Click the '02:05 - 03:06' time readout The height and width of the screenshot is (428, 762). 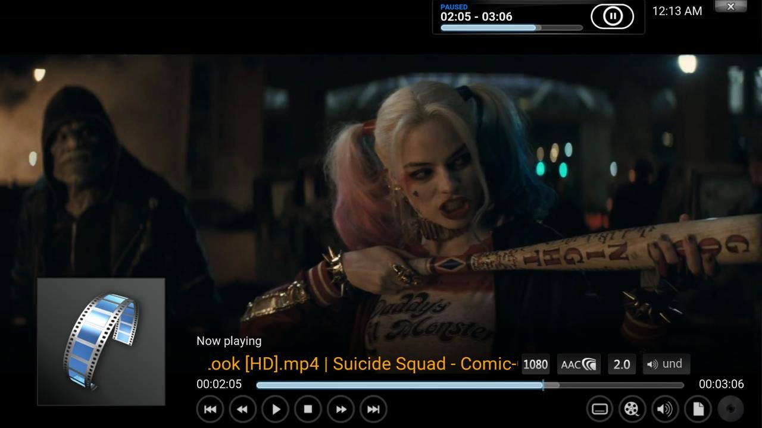tap(476, 17)
